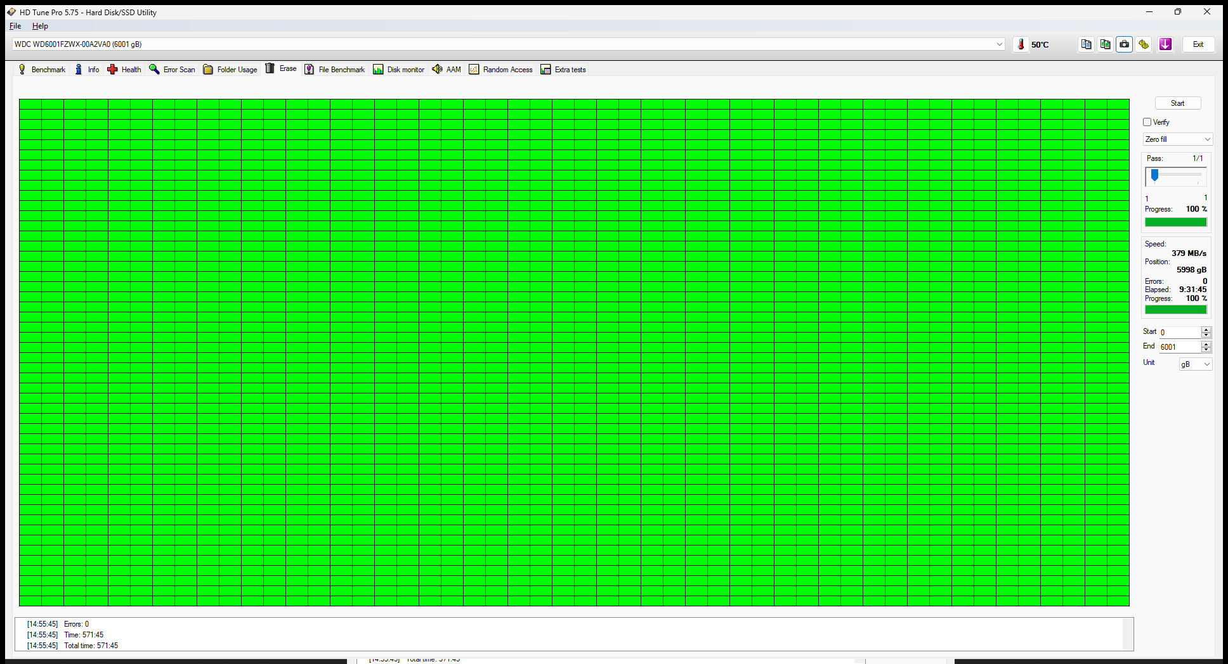Open the Help menu
Screen dimensions: 1228x664
click(40, 26)
